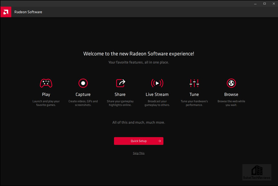Close the Radeon Software window
The width and height of the screenshot is (278, 186).
point(274,4)
